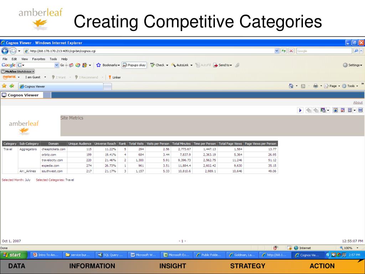Open the Tools gear menu in command bar
Image resolution: width=365 pixels, height=274 pixels.
tap(350, 86)
